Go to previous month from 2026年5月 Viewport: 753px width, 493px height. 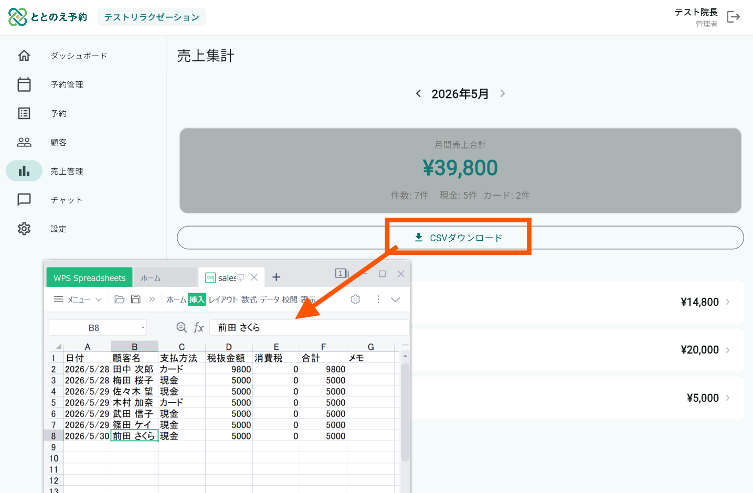coord(418,93)
